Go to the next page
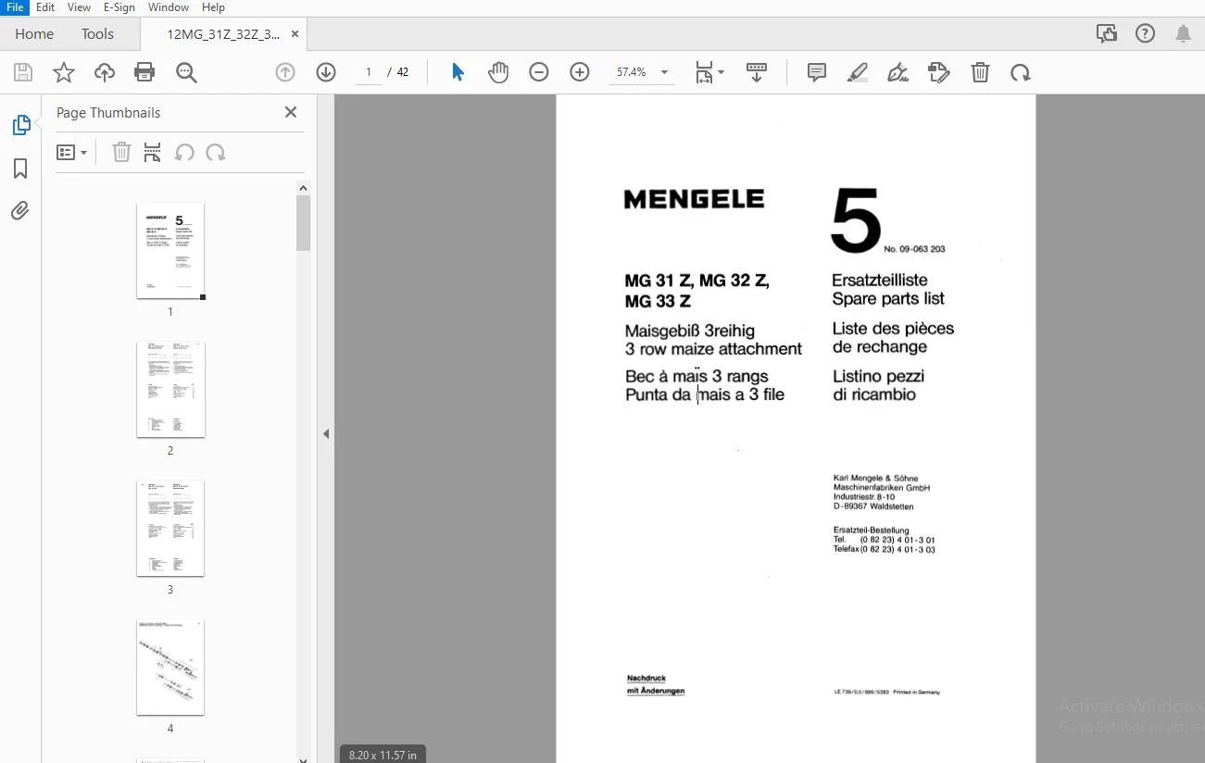 pyautogui.click(x=326, y=72)
